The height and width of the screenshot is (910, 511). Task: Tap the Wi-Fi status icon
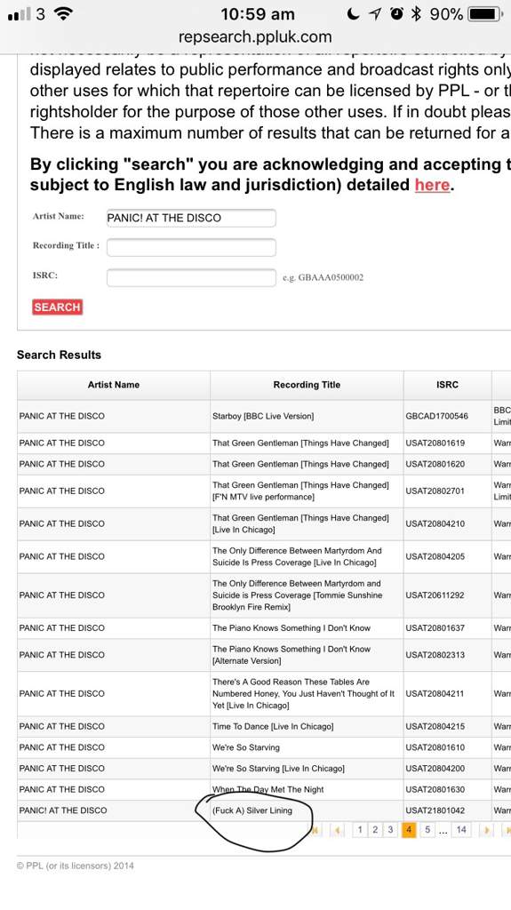(x=63, y=14)
